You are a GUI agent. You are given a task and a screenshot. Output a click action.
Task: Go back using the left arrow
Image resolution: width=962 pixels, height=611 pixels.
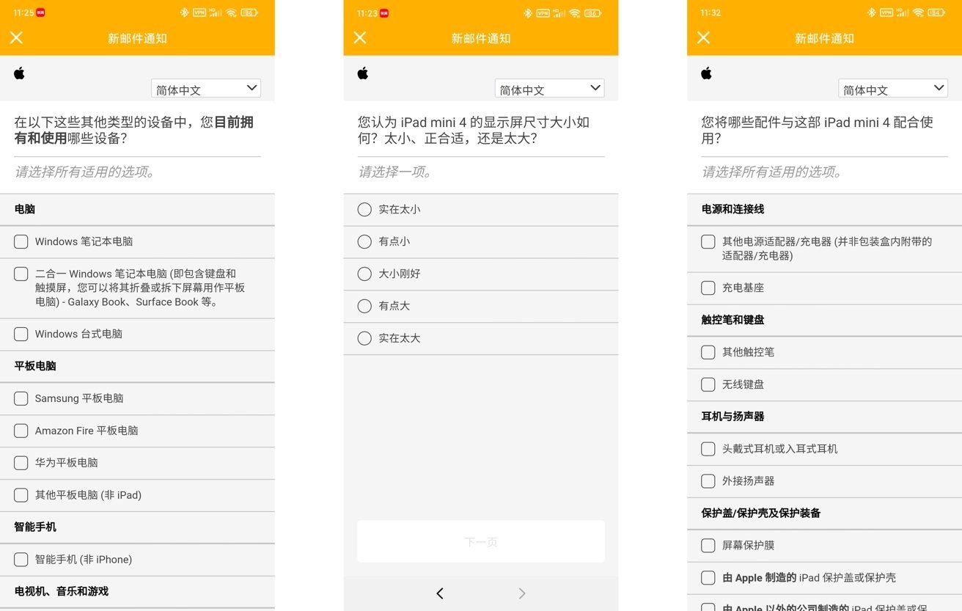pos(440,593)
